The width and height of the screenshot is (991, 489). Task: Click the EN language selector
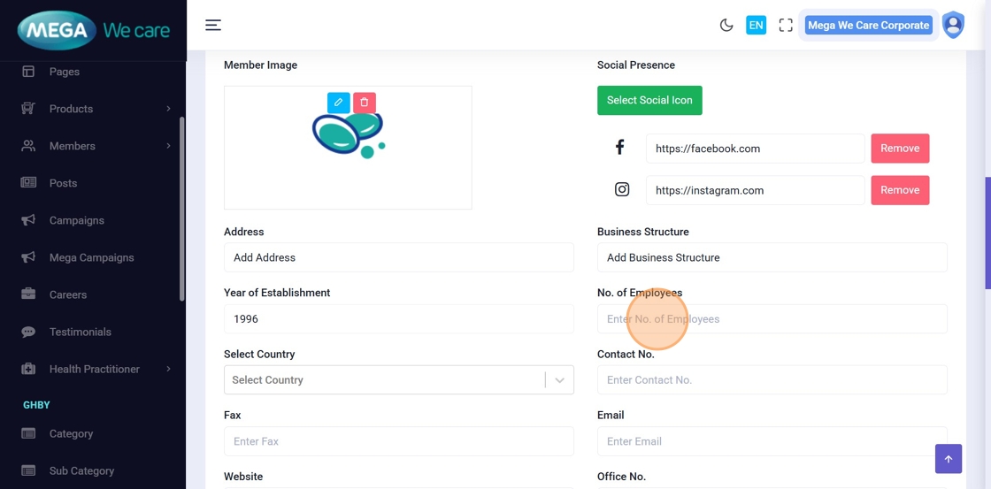[756, 26]
